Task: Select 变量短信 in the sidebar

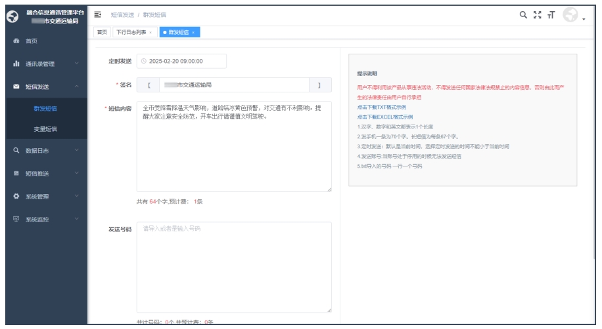Action: (x=44, y=129)
